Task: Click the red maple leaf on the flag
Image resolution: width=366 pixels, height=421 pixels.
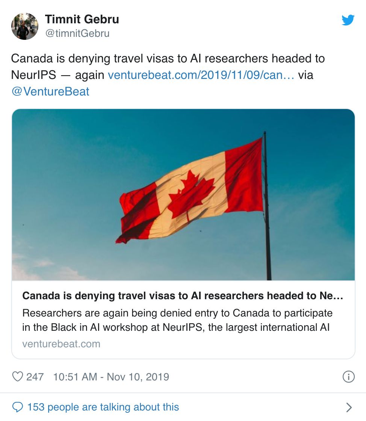Action: [191, 194]
